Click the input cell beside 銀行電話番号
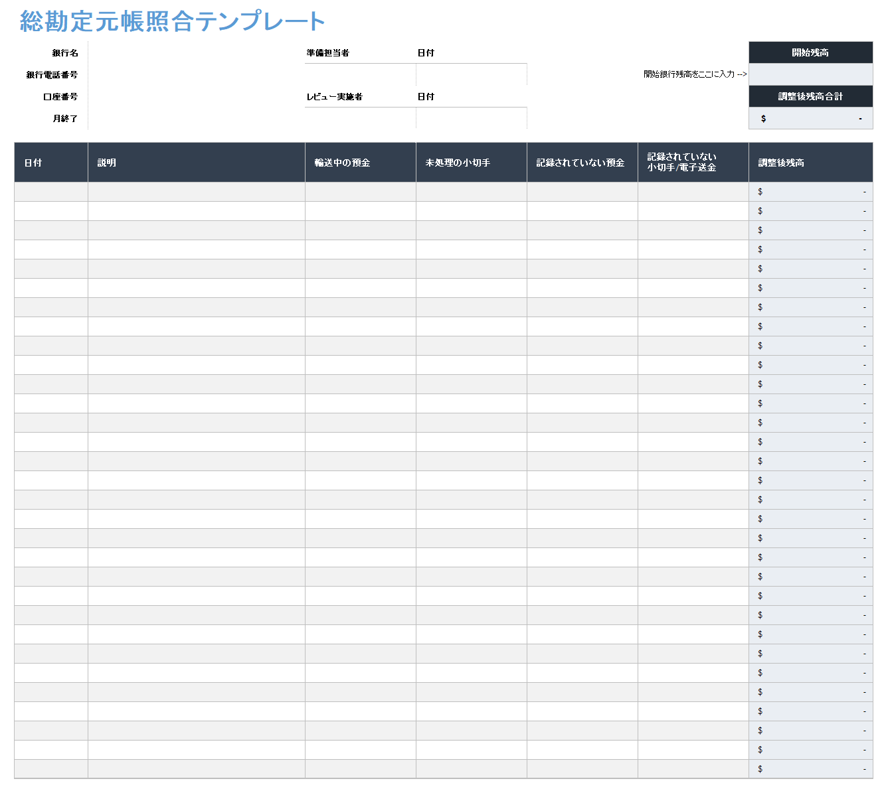Viewport: 886px width, 787px height. pyautogui.click(x=196, y=75)
